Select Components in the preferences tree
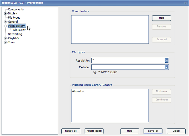 16,9
